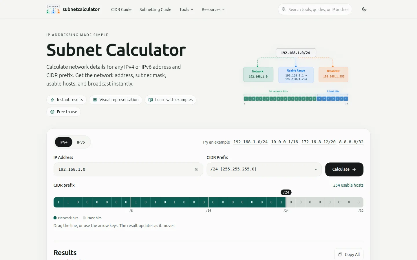Click the checkmark icon beside Free to use
Screen dimensions: 417x260
coord(52,112)
